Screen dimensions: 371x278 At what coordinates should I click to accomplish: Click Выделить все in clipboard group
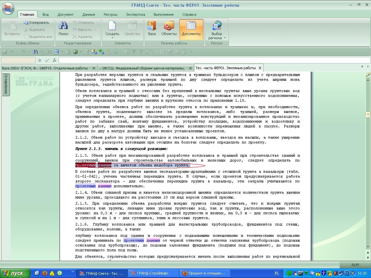pos(38,37)
